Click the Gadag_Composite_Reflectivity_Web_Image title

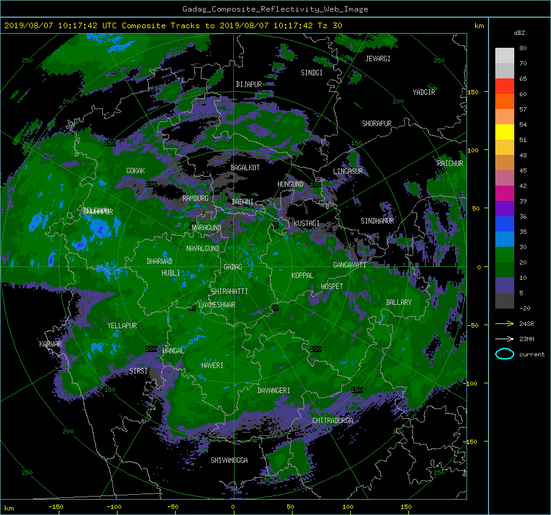click(x=275, y=9)
